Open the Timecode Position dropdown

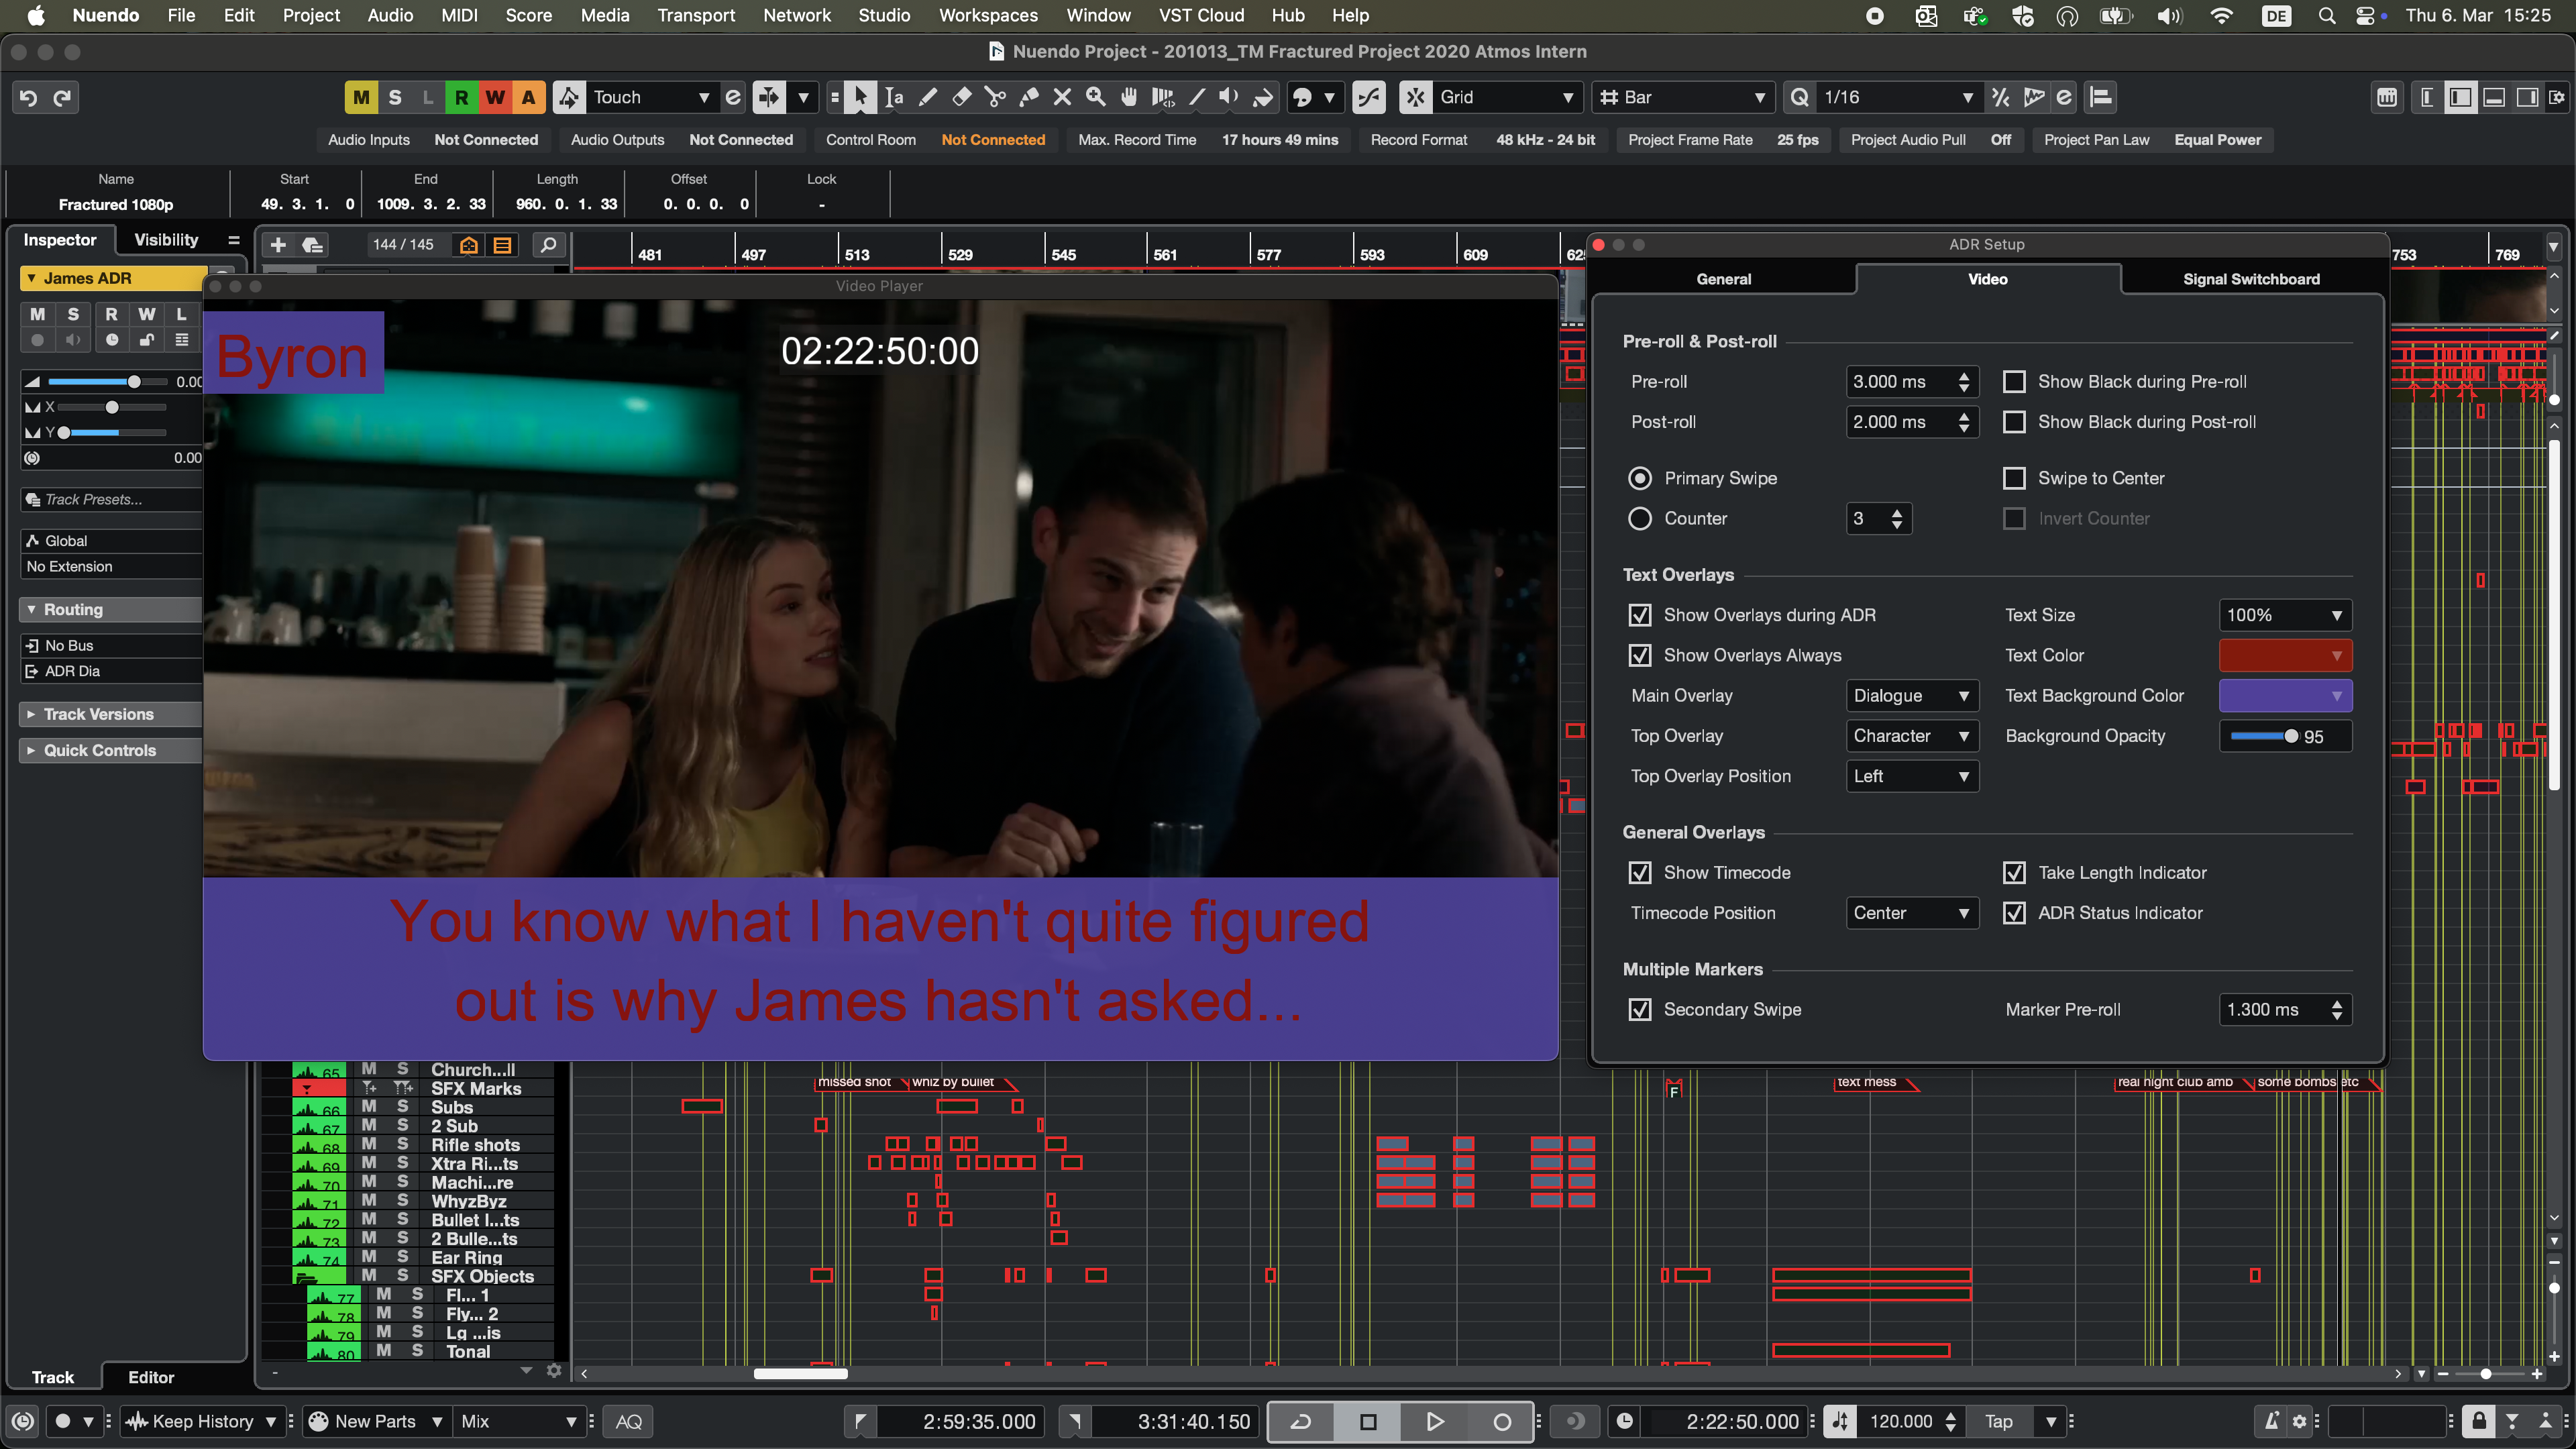pos(1911,913)
